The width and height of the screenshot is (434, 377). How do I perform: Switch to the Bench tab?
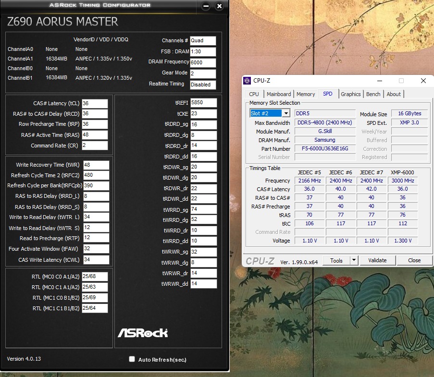coord(373,94)
